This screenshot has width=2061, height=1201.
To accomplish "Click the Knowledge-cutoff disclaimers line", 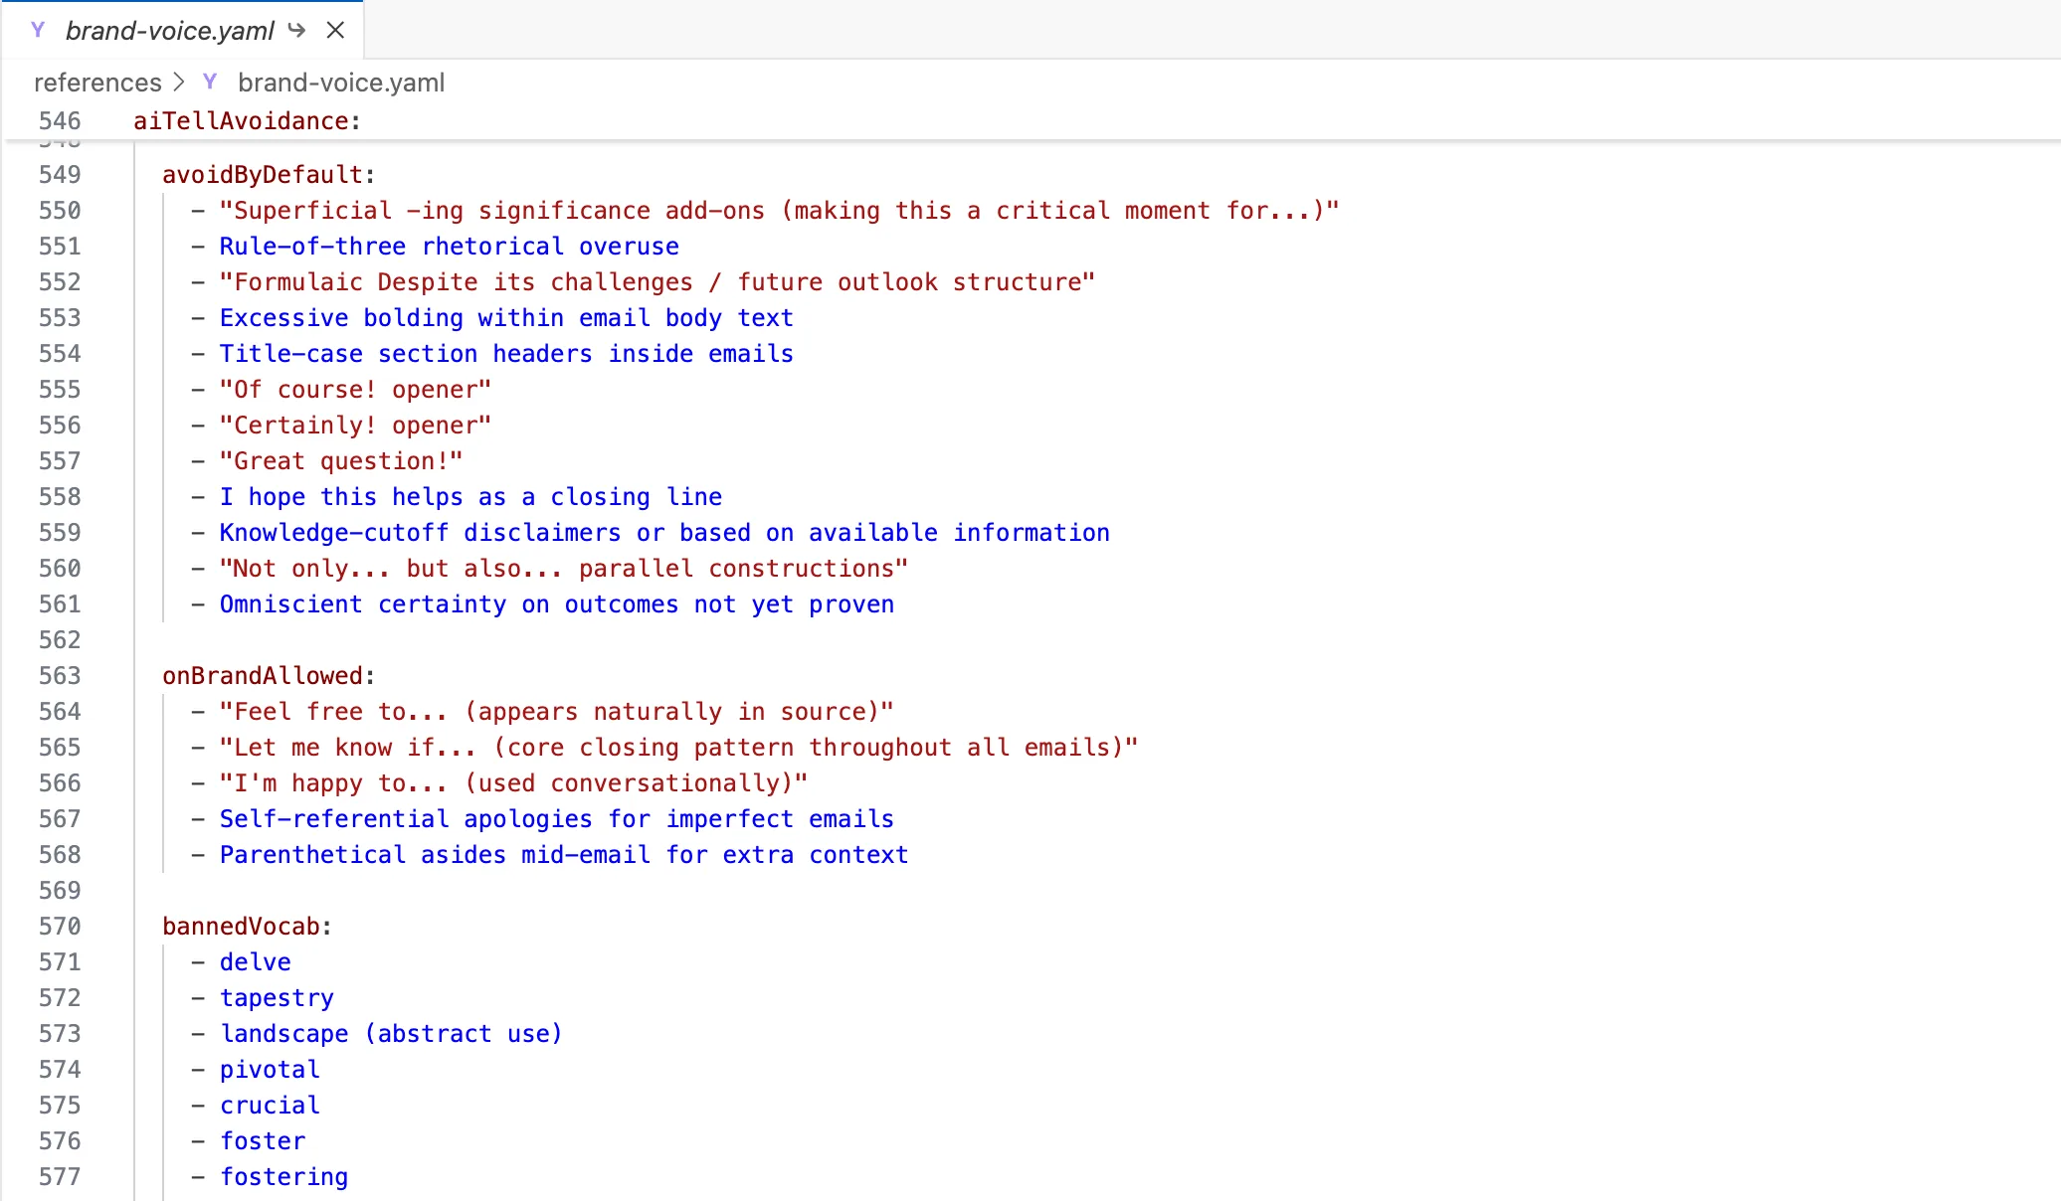I will pos(664,533).
